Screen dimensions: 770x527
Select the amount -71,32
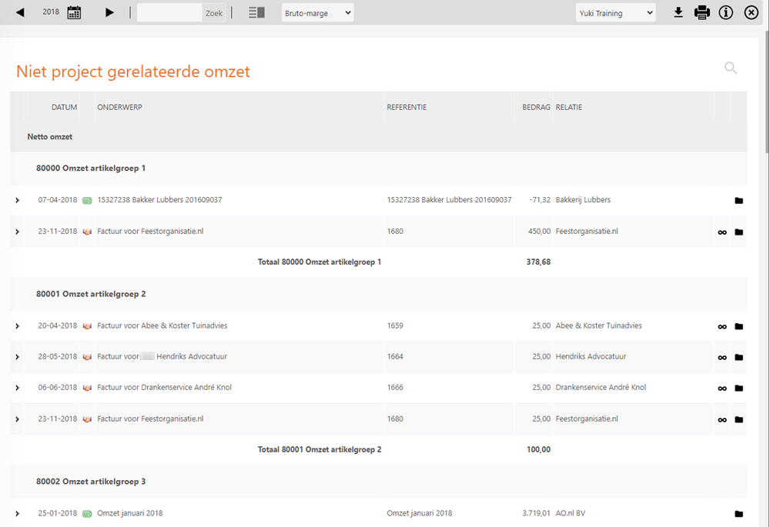[540, 200]
